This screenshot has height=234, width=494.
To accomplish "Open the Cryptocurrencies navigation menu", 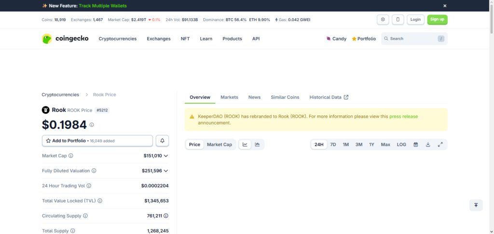I will 118,39.
